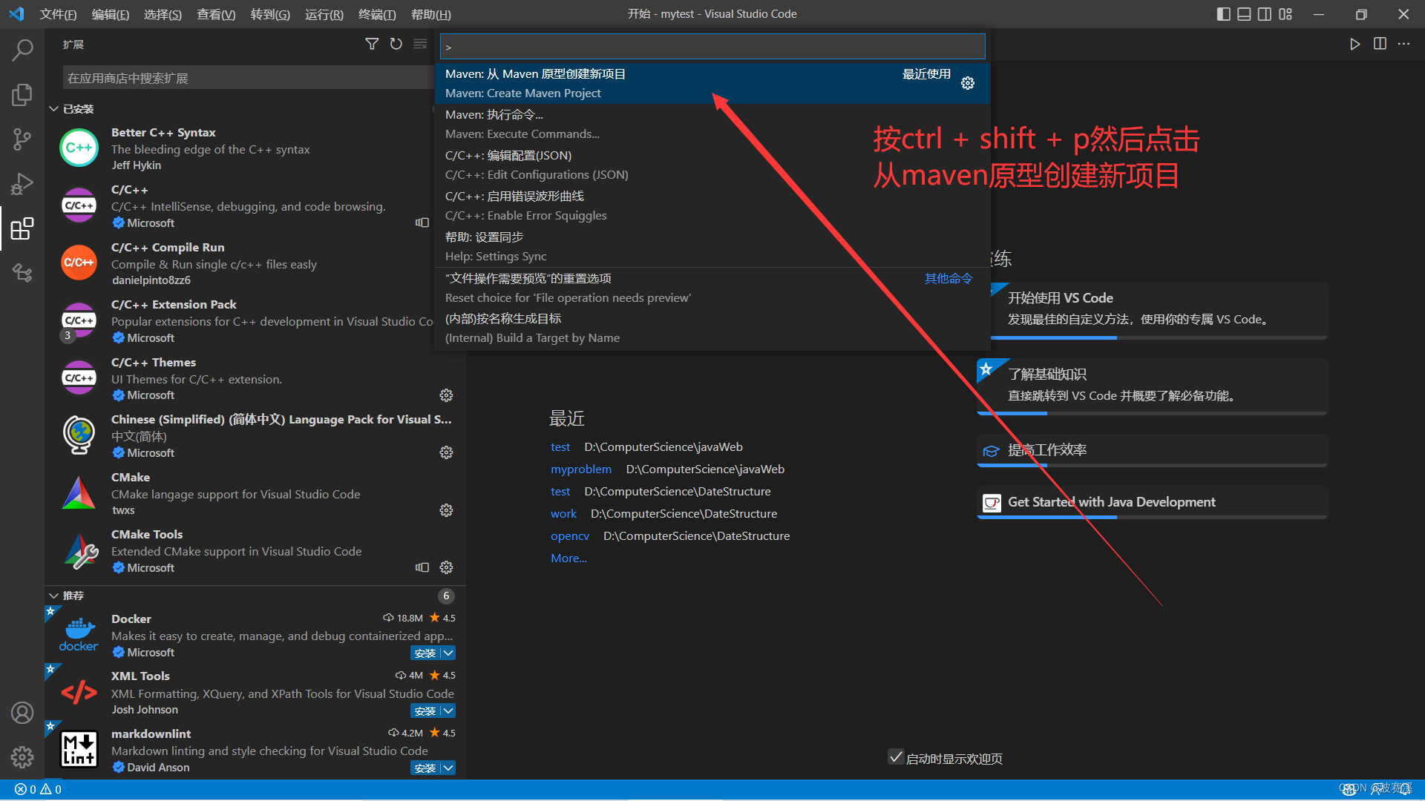Open 终端(T) menu
1425x801 pixels.
(x=377, y=14)
